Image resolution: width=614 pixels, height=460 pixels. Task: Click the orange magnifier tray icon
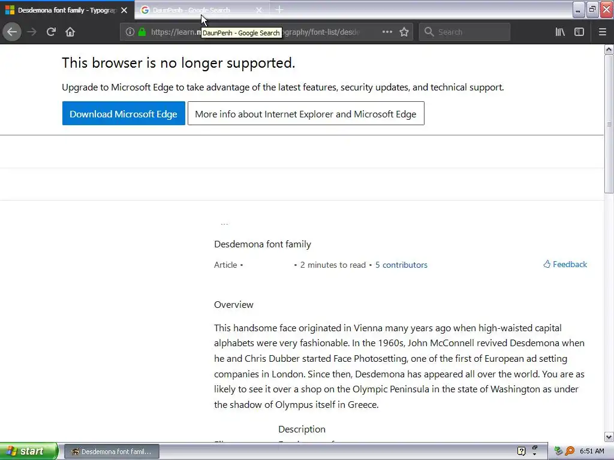pos(570,452)
